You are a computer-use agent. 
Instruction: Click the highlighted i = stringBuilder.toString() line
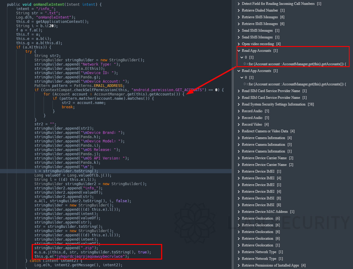66,171
